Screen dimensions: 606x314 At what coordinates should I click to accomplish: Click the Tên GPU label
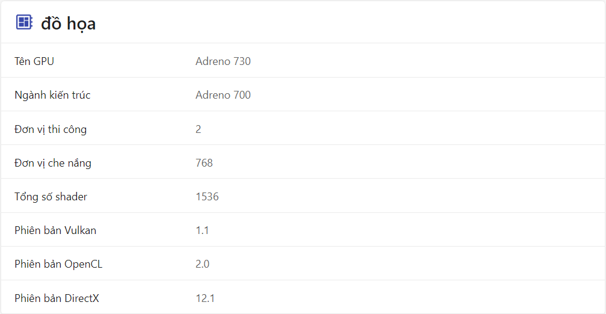[x=34, y=61]
